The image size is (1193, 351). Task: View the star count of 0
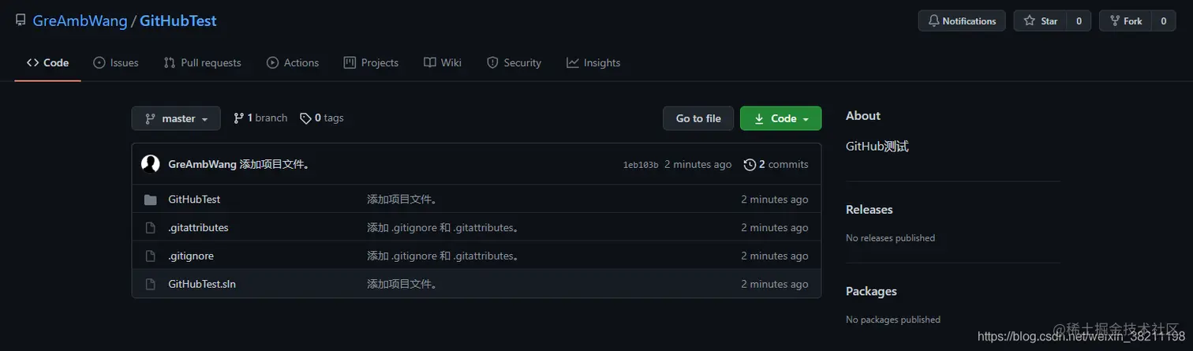[x=1079, y=21]
